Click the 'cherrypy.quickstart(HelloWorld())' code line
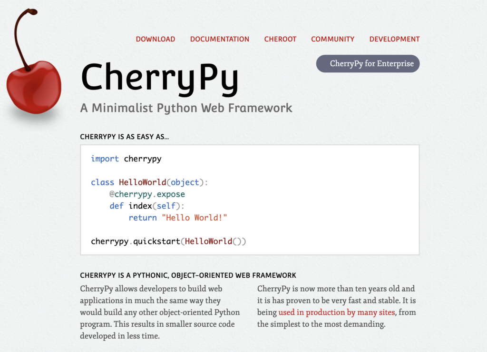The height and width of the screenshot is (352, 487). point(168,241)
